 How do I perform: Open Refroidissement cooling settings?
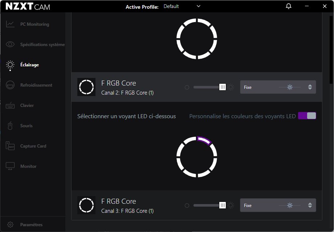point(10,85)
